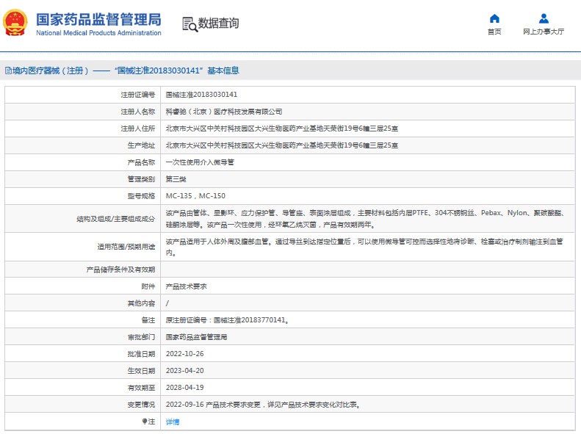Click the 备注 value 原注册证编号
This screenshot has height=434, width=581.
(x=227, y=320)
